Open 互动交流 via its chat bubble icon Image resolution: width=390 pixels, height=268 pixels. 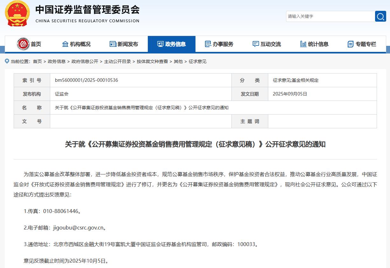(255, 44)
